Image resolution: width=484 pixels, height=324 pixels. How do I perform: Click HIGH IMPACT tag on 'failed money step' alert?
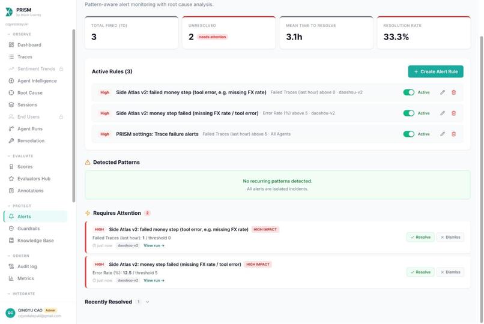pyautogui.click(x=265, y=230)
